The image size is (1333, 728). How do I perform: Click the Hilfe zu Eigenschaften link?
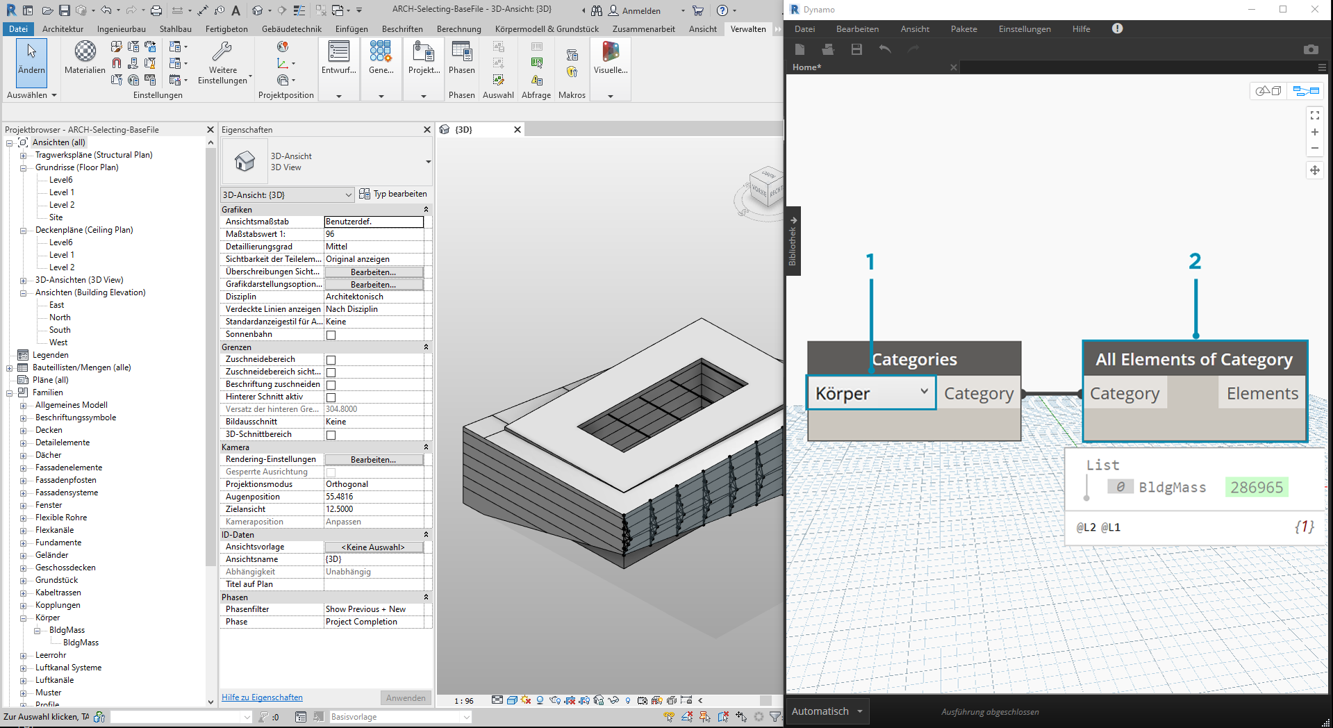[x=262, y=697]
